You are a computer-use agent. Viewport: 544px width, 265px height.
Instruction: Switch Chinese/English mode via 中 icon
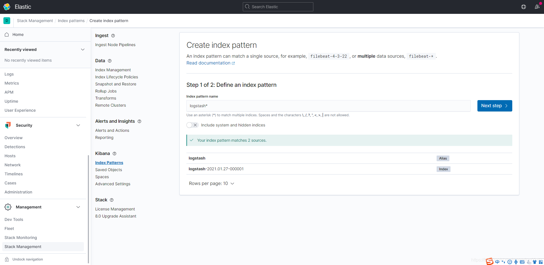497,262
